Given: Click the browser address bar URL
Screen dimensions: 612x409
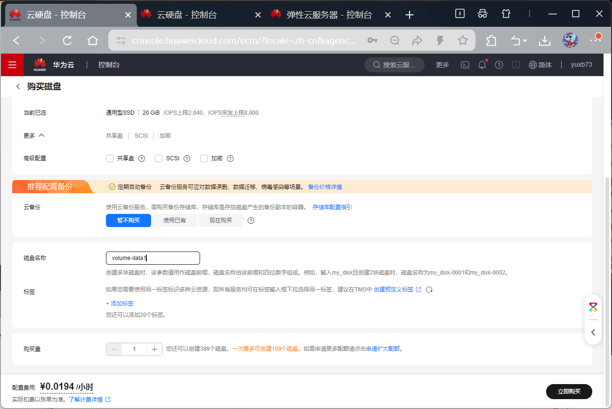Looking at the screenshot, I should pos(244,41).
